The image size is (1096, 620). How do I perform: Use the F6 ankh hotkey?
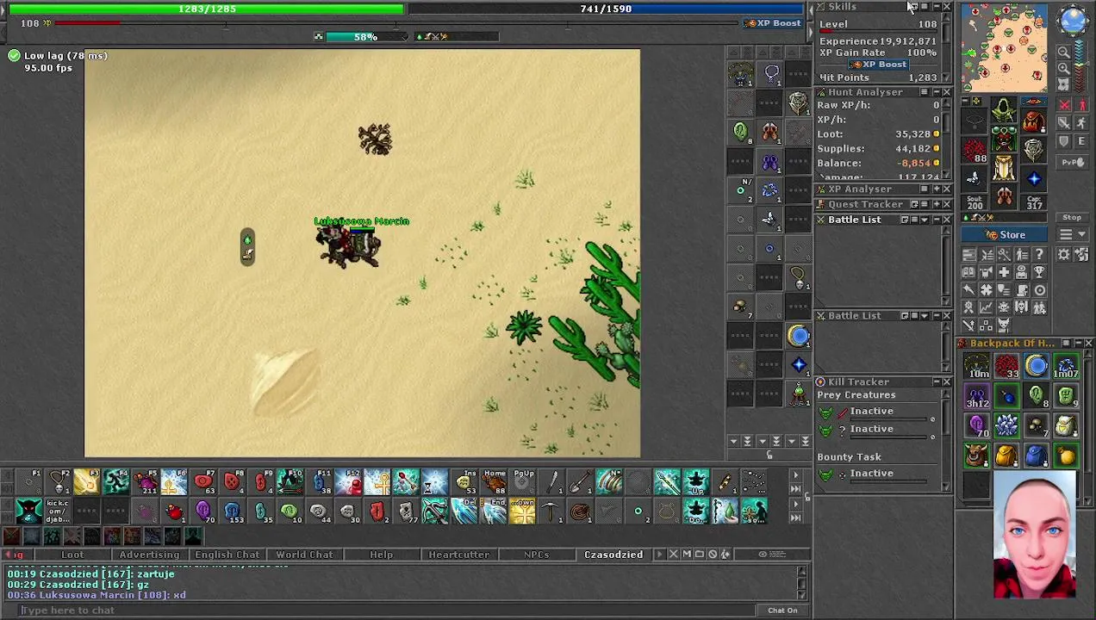pos(173,481)
